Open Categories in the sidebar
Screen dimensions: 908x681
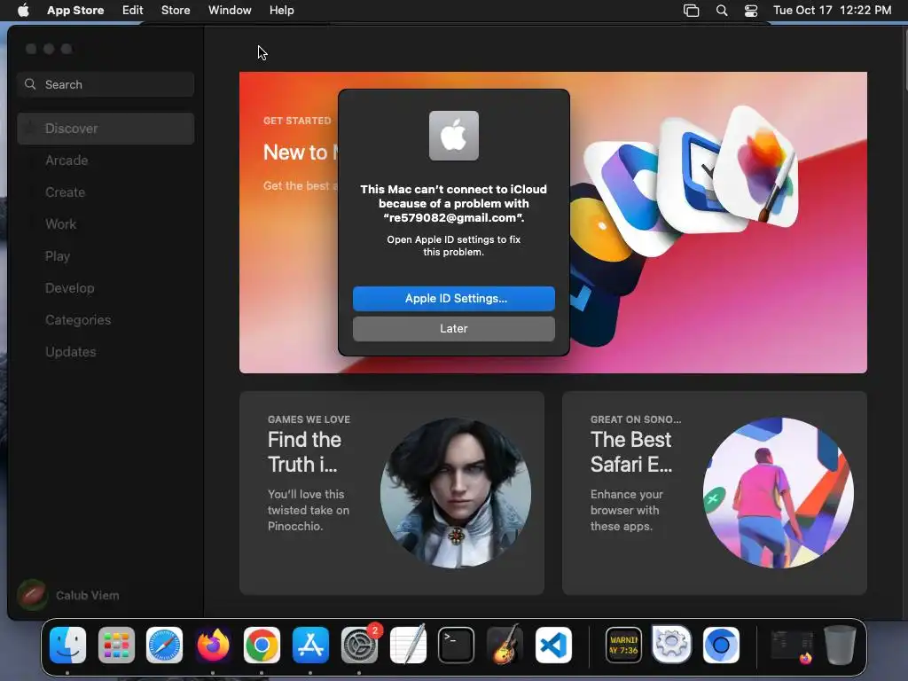(x=106, y=319)
